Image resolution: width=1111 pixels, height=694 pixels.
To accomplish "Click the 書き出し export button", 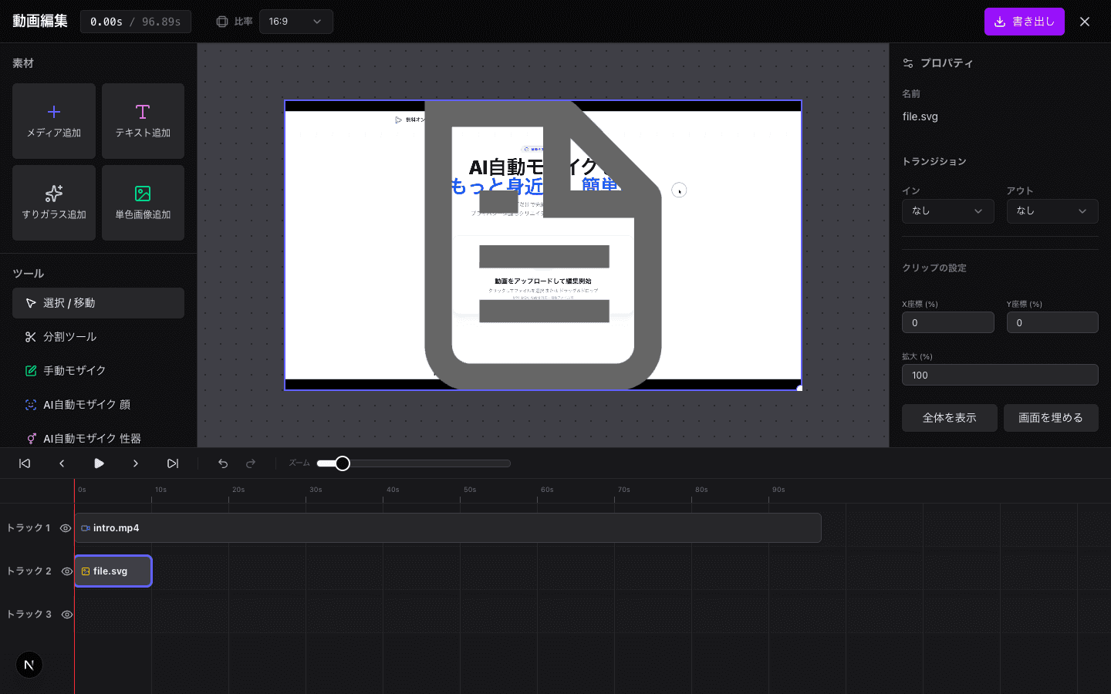I will pyautogui.click(x=1024, y=22).
